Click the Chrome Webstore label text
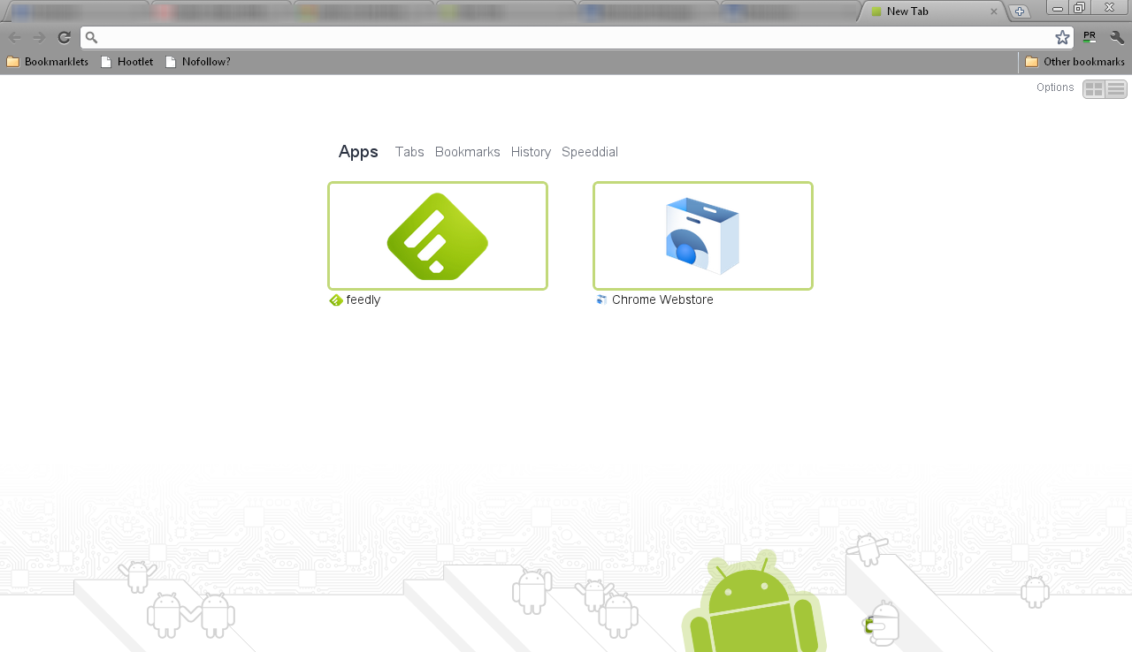Image resolution: width=1132 pixels, height=652 pixels. [x=662, y=299]
